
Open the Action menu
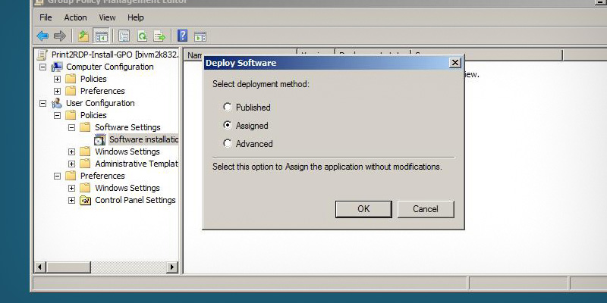pos(75,17)
